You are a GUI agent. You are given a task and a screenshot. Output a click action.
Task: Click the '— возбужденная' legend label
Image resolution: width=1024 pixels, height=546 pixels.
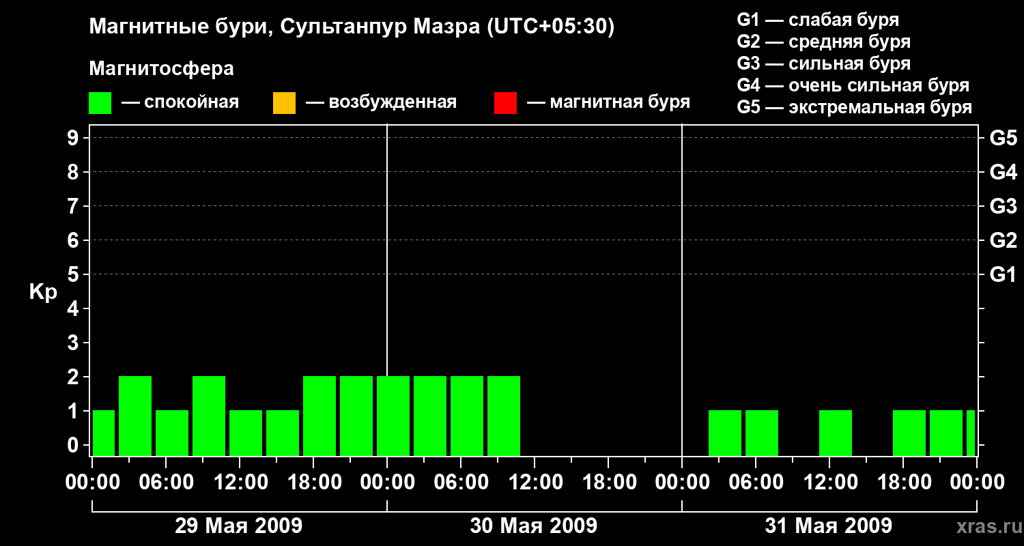[381, 102]
